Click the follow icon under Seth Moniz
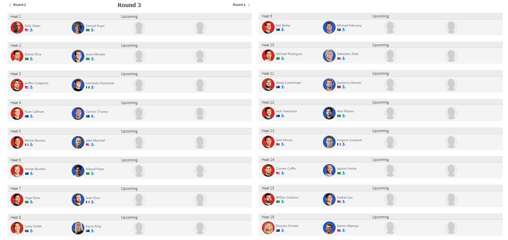 [x=283, y=144]
